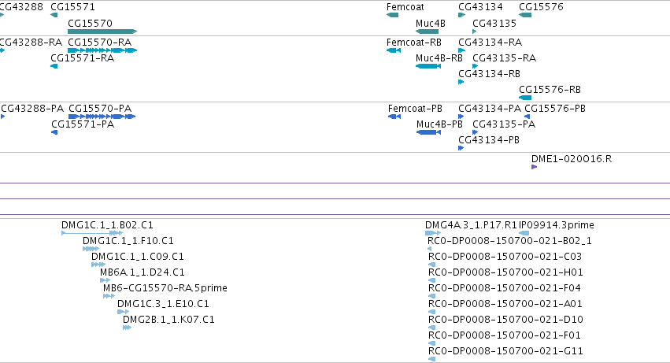Select the RC0-DP0008-150700-021-A01 label
The image size is (670, 363).
(x=505, y=304)
